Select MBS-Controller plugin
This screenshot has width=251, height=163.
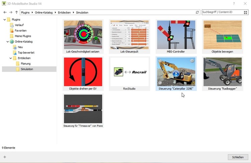click(176, 37)
